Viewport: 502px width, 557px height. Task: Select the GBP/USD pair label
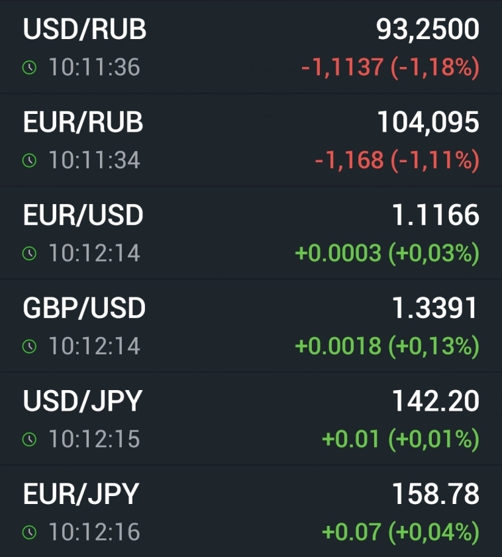[x=84, y=308]
